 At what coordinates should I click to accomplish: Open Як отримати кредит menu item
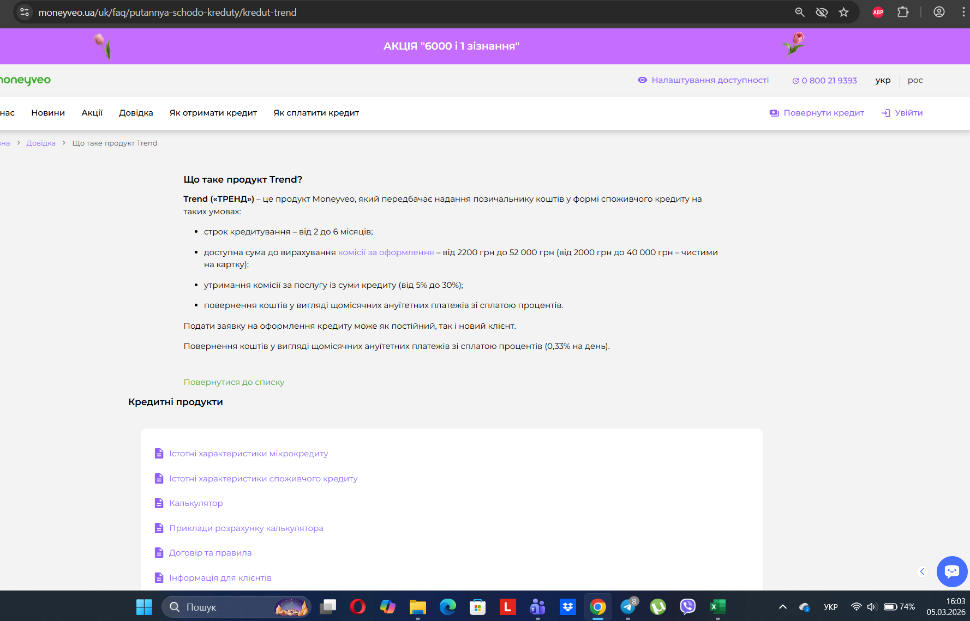(x=213, y=113)
